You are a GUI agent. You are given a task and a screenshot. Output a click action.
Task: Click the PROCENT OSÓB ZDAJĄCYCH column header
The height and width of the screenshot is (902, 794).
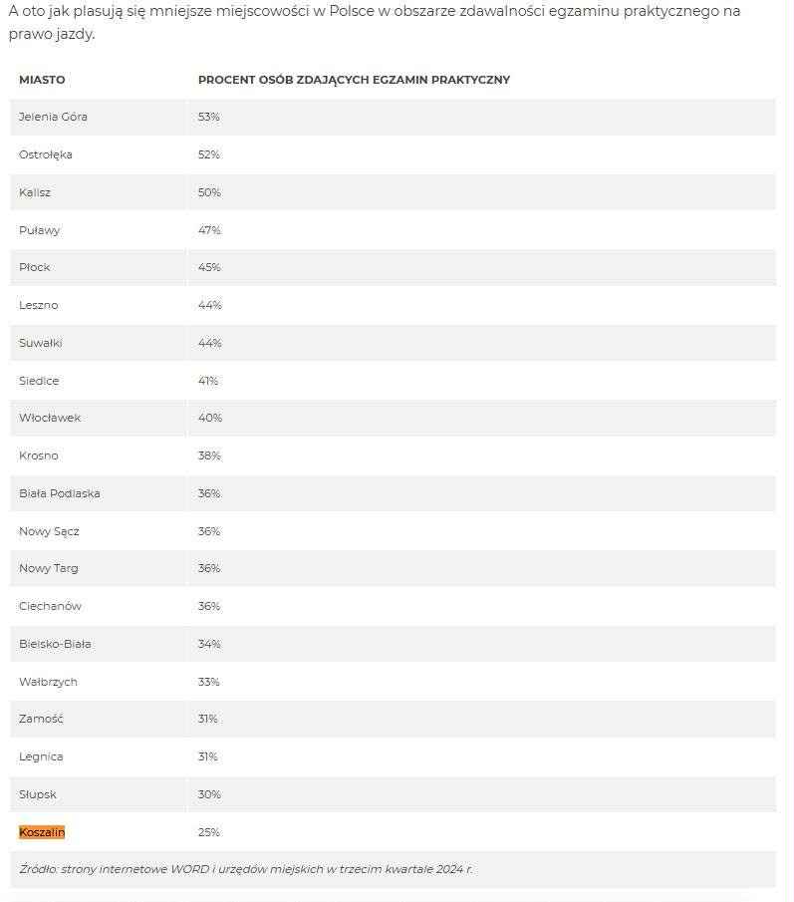point(354,80)
